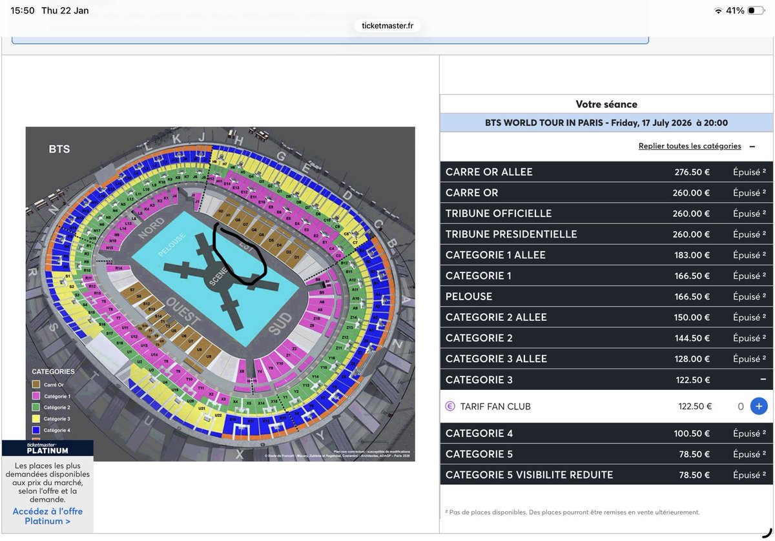The height and width of the screenshot is (541, 775).
Task: Click the BTS WORLD TOUR IN PARIS session banner
Action: click(606, 123)
